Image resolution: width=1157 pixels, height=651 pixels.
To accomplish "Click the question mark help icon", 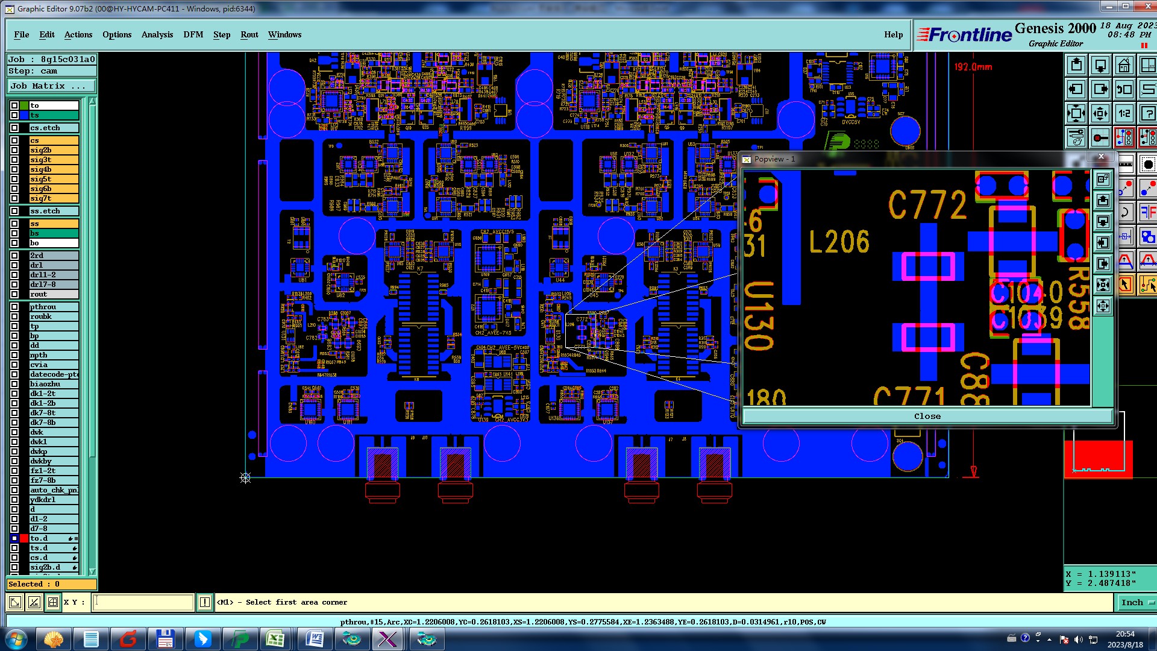I will coord(1148,113).
